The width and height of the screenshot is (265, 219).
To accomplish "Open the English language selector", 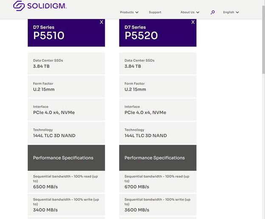I will point(231,12).
